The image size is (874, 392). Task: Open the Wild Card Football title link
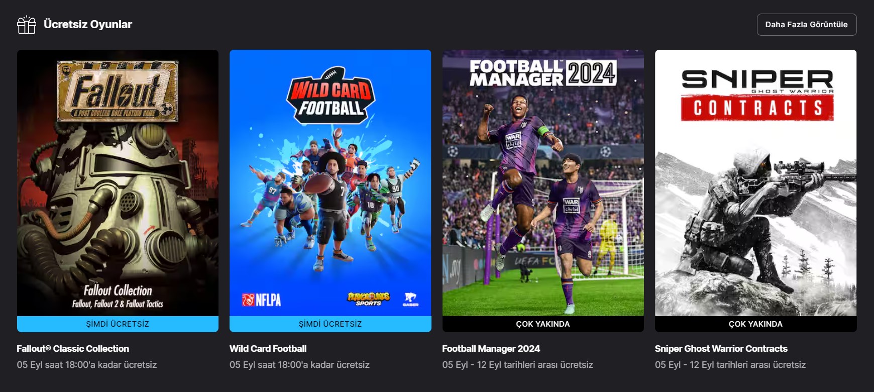click(268, 349)
